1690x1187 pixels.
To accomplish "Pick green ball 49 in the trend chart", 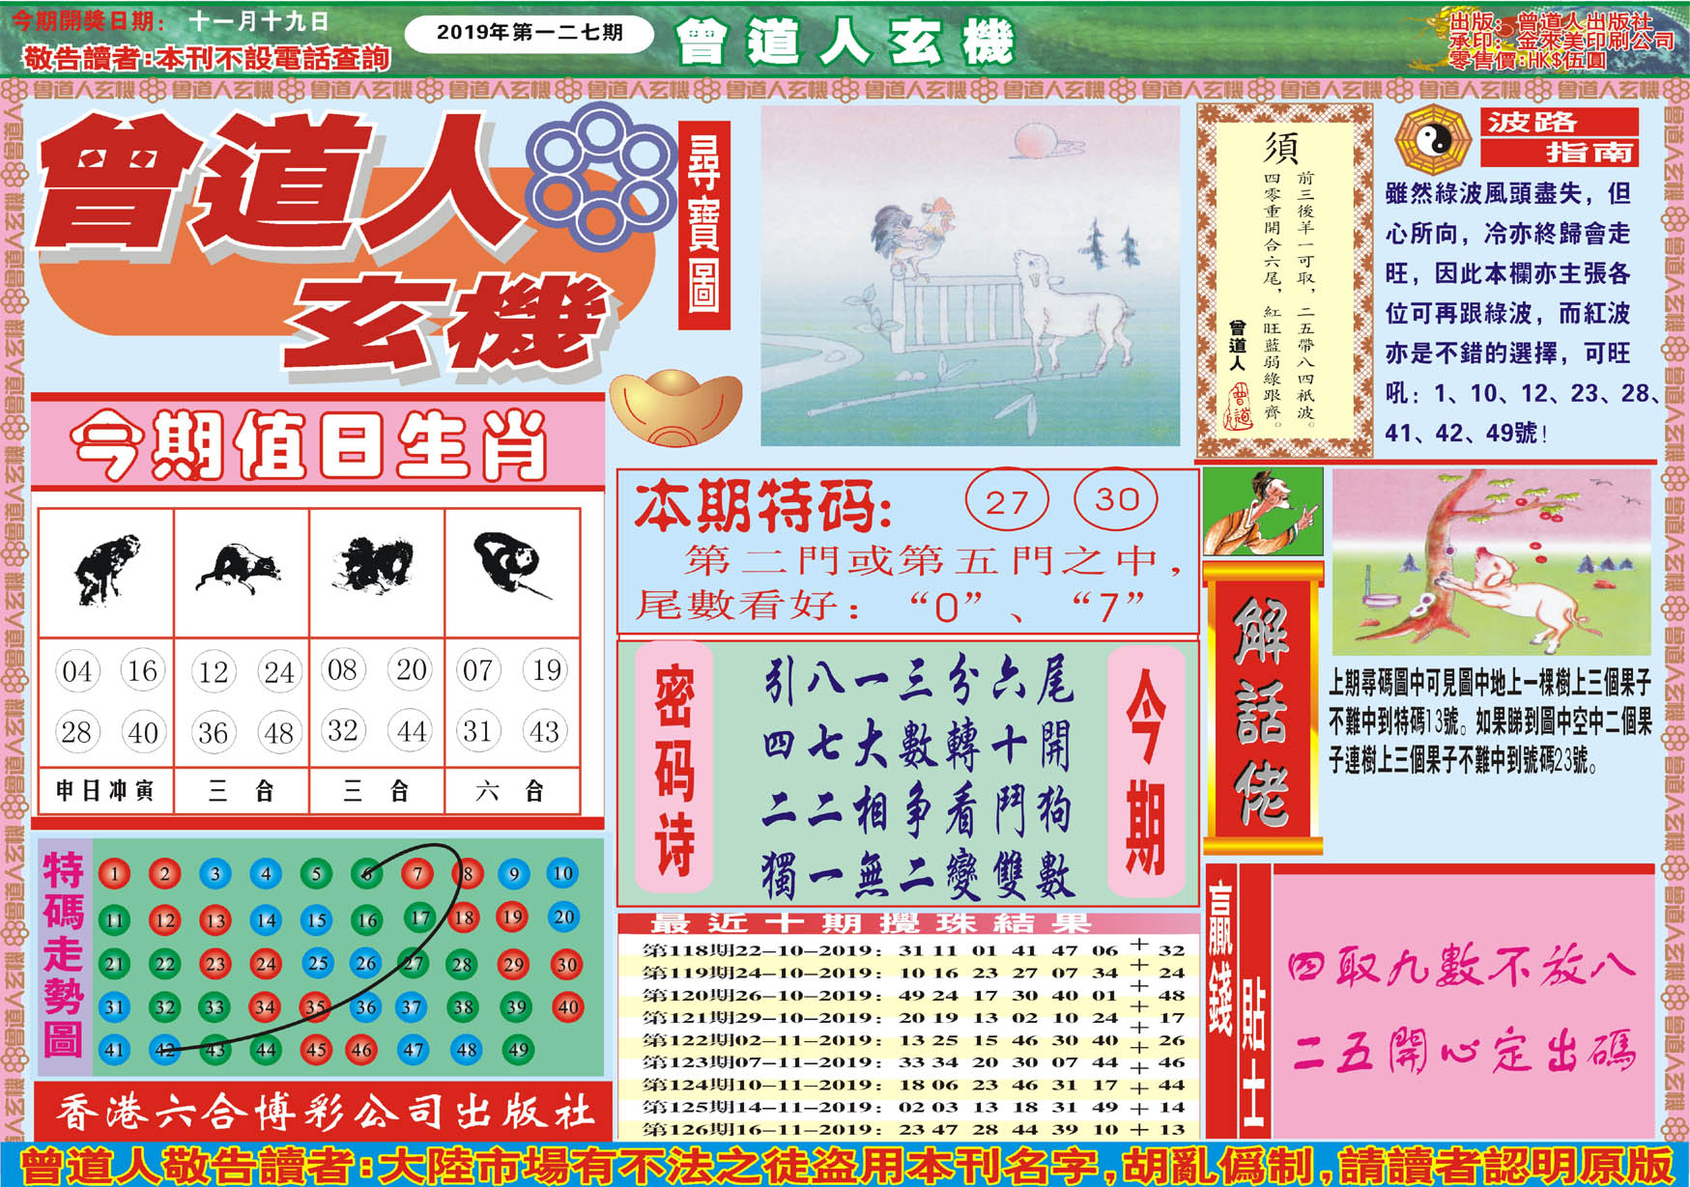I will [518, 1049].
